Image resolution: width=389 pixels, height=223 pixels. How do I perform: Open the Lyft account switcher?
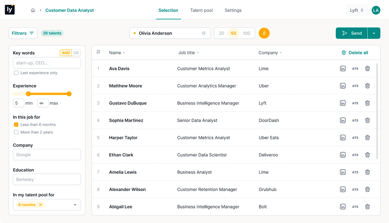[357, 10]
